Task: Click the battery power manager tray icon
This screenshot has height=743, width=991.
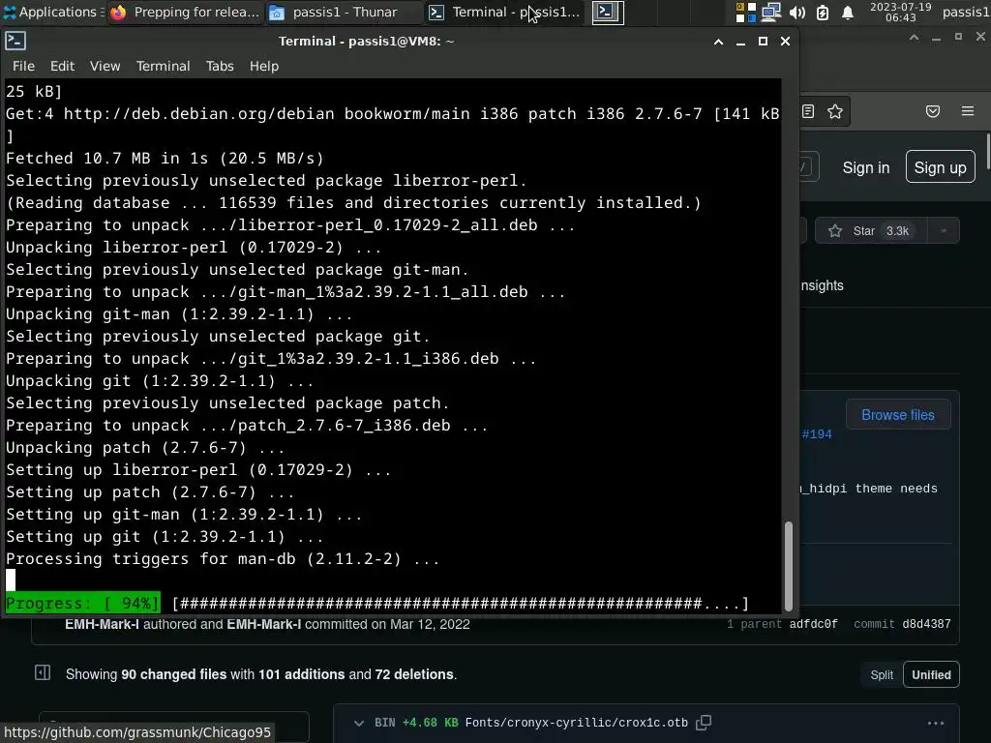Action: tap(823, 12)
